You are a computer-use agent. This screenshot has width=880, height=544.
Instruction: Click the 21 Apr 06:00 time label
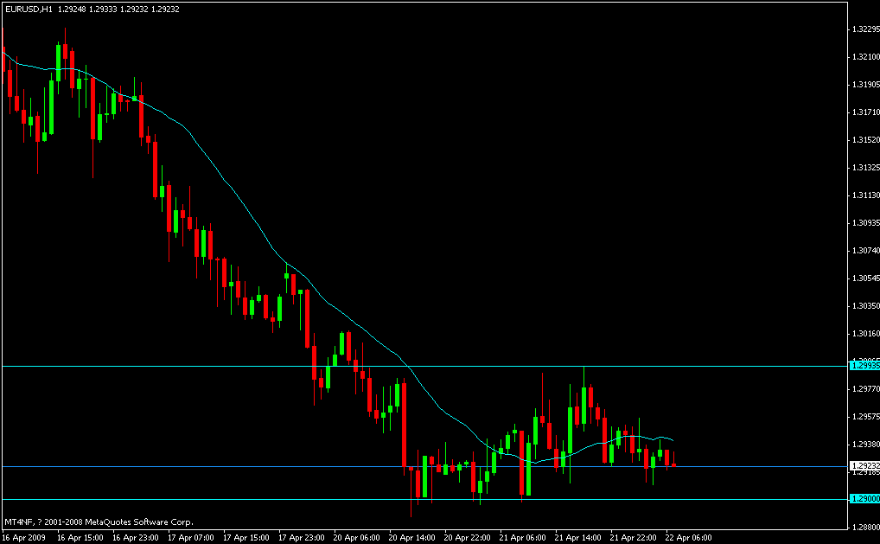523,538
